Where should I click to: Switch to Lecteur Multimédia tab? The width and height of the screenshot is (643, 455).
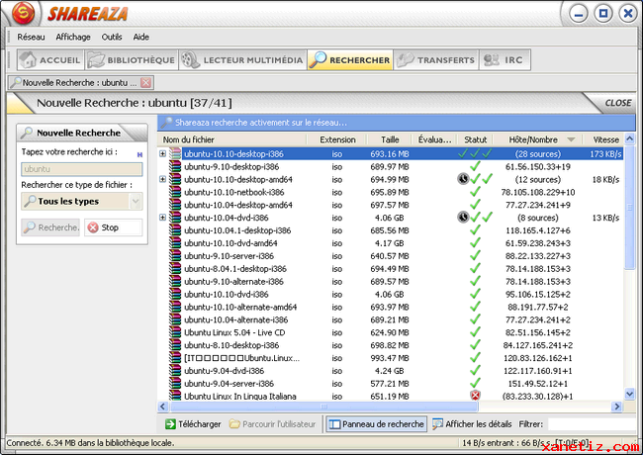(242, 60)
